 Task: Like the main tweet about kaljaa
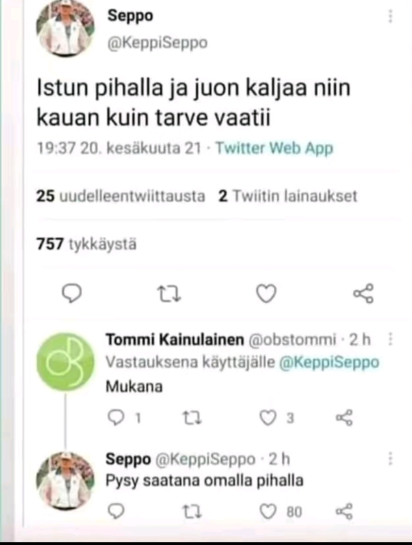[266, 294]
